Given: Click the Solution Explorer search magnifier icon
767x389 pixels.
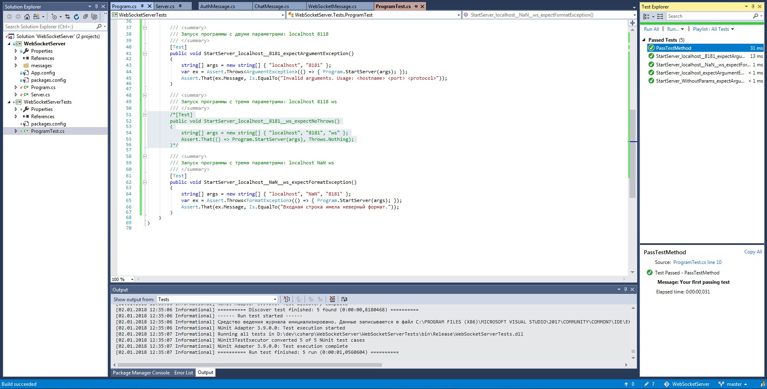Looking at the screenshot, I should [x=99, y=26].
